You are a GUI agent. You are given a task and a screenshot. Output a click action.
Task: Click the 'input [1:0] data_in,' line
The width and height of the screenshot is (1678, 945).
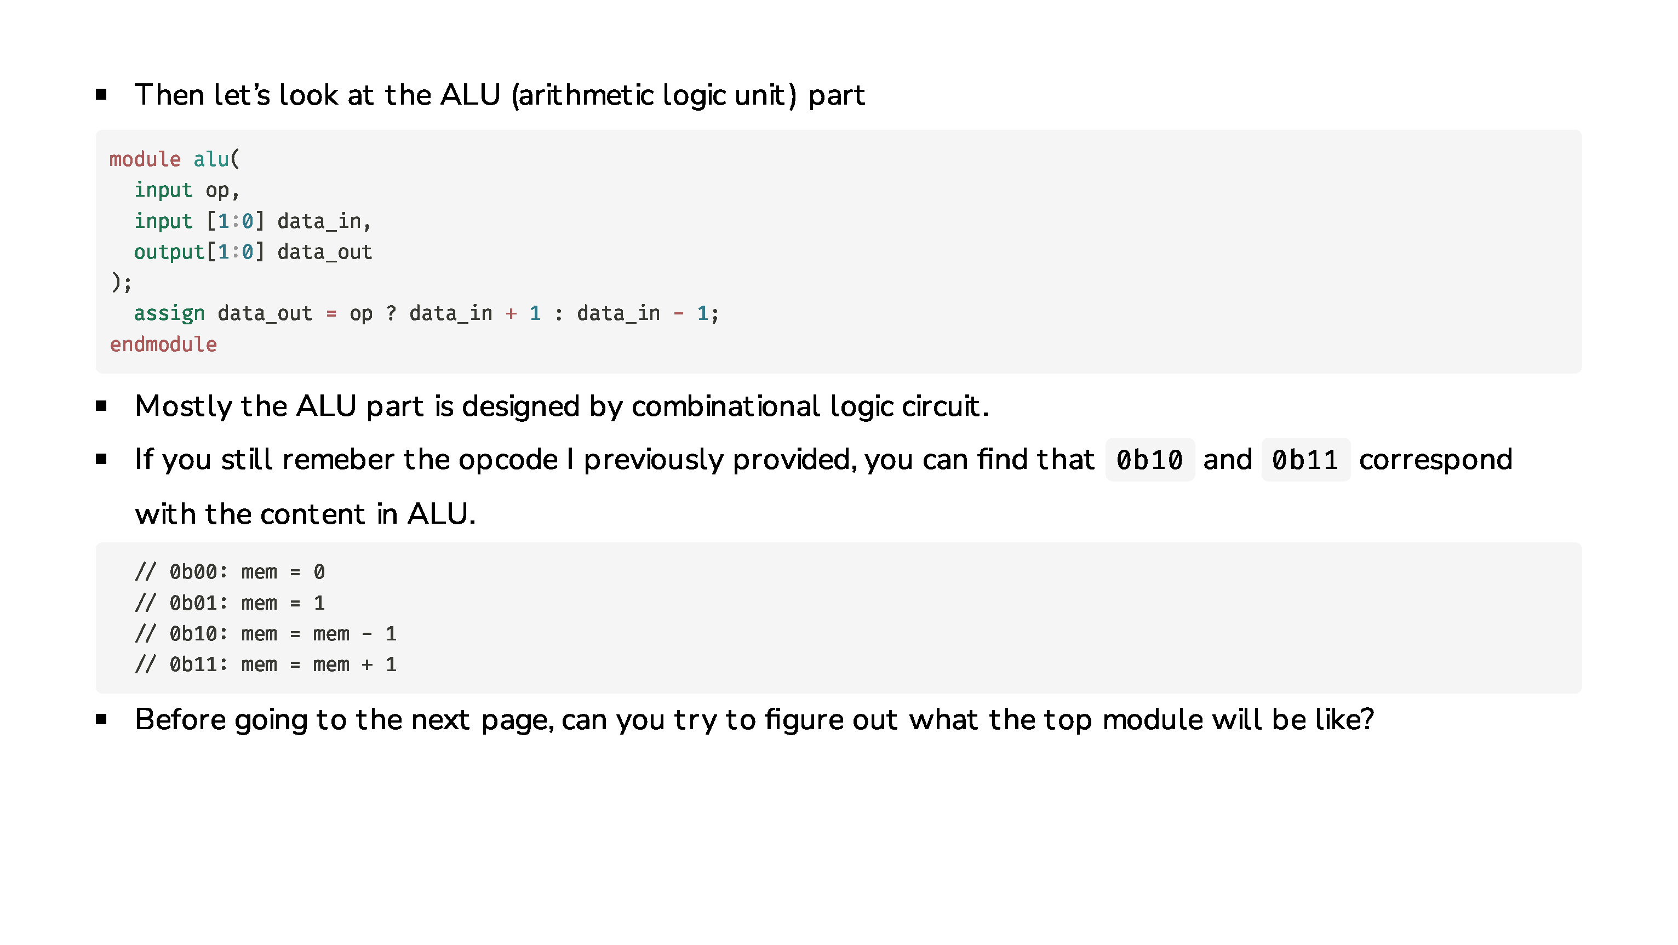click(x=253, y=221)
